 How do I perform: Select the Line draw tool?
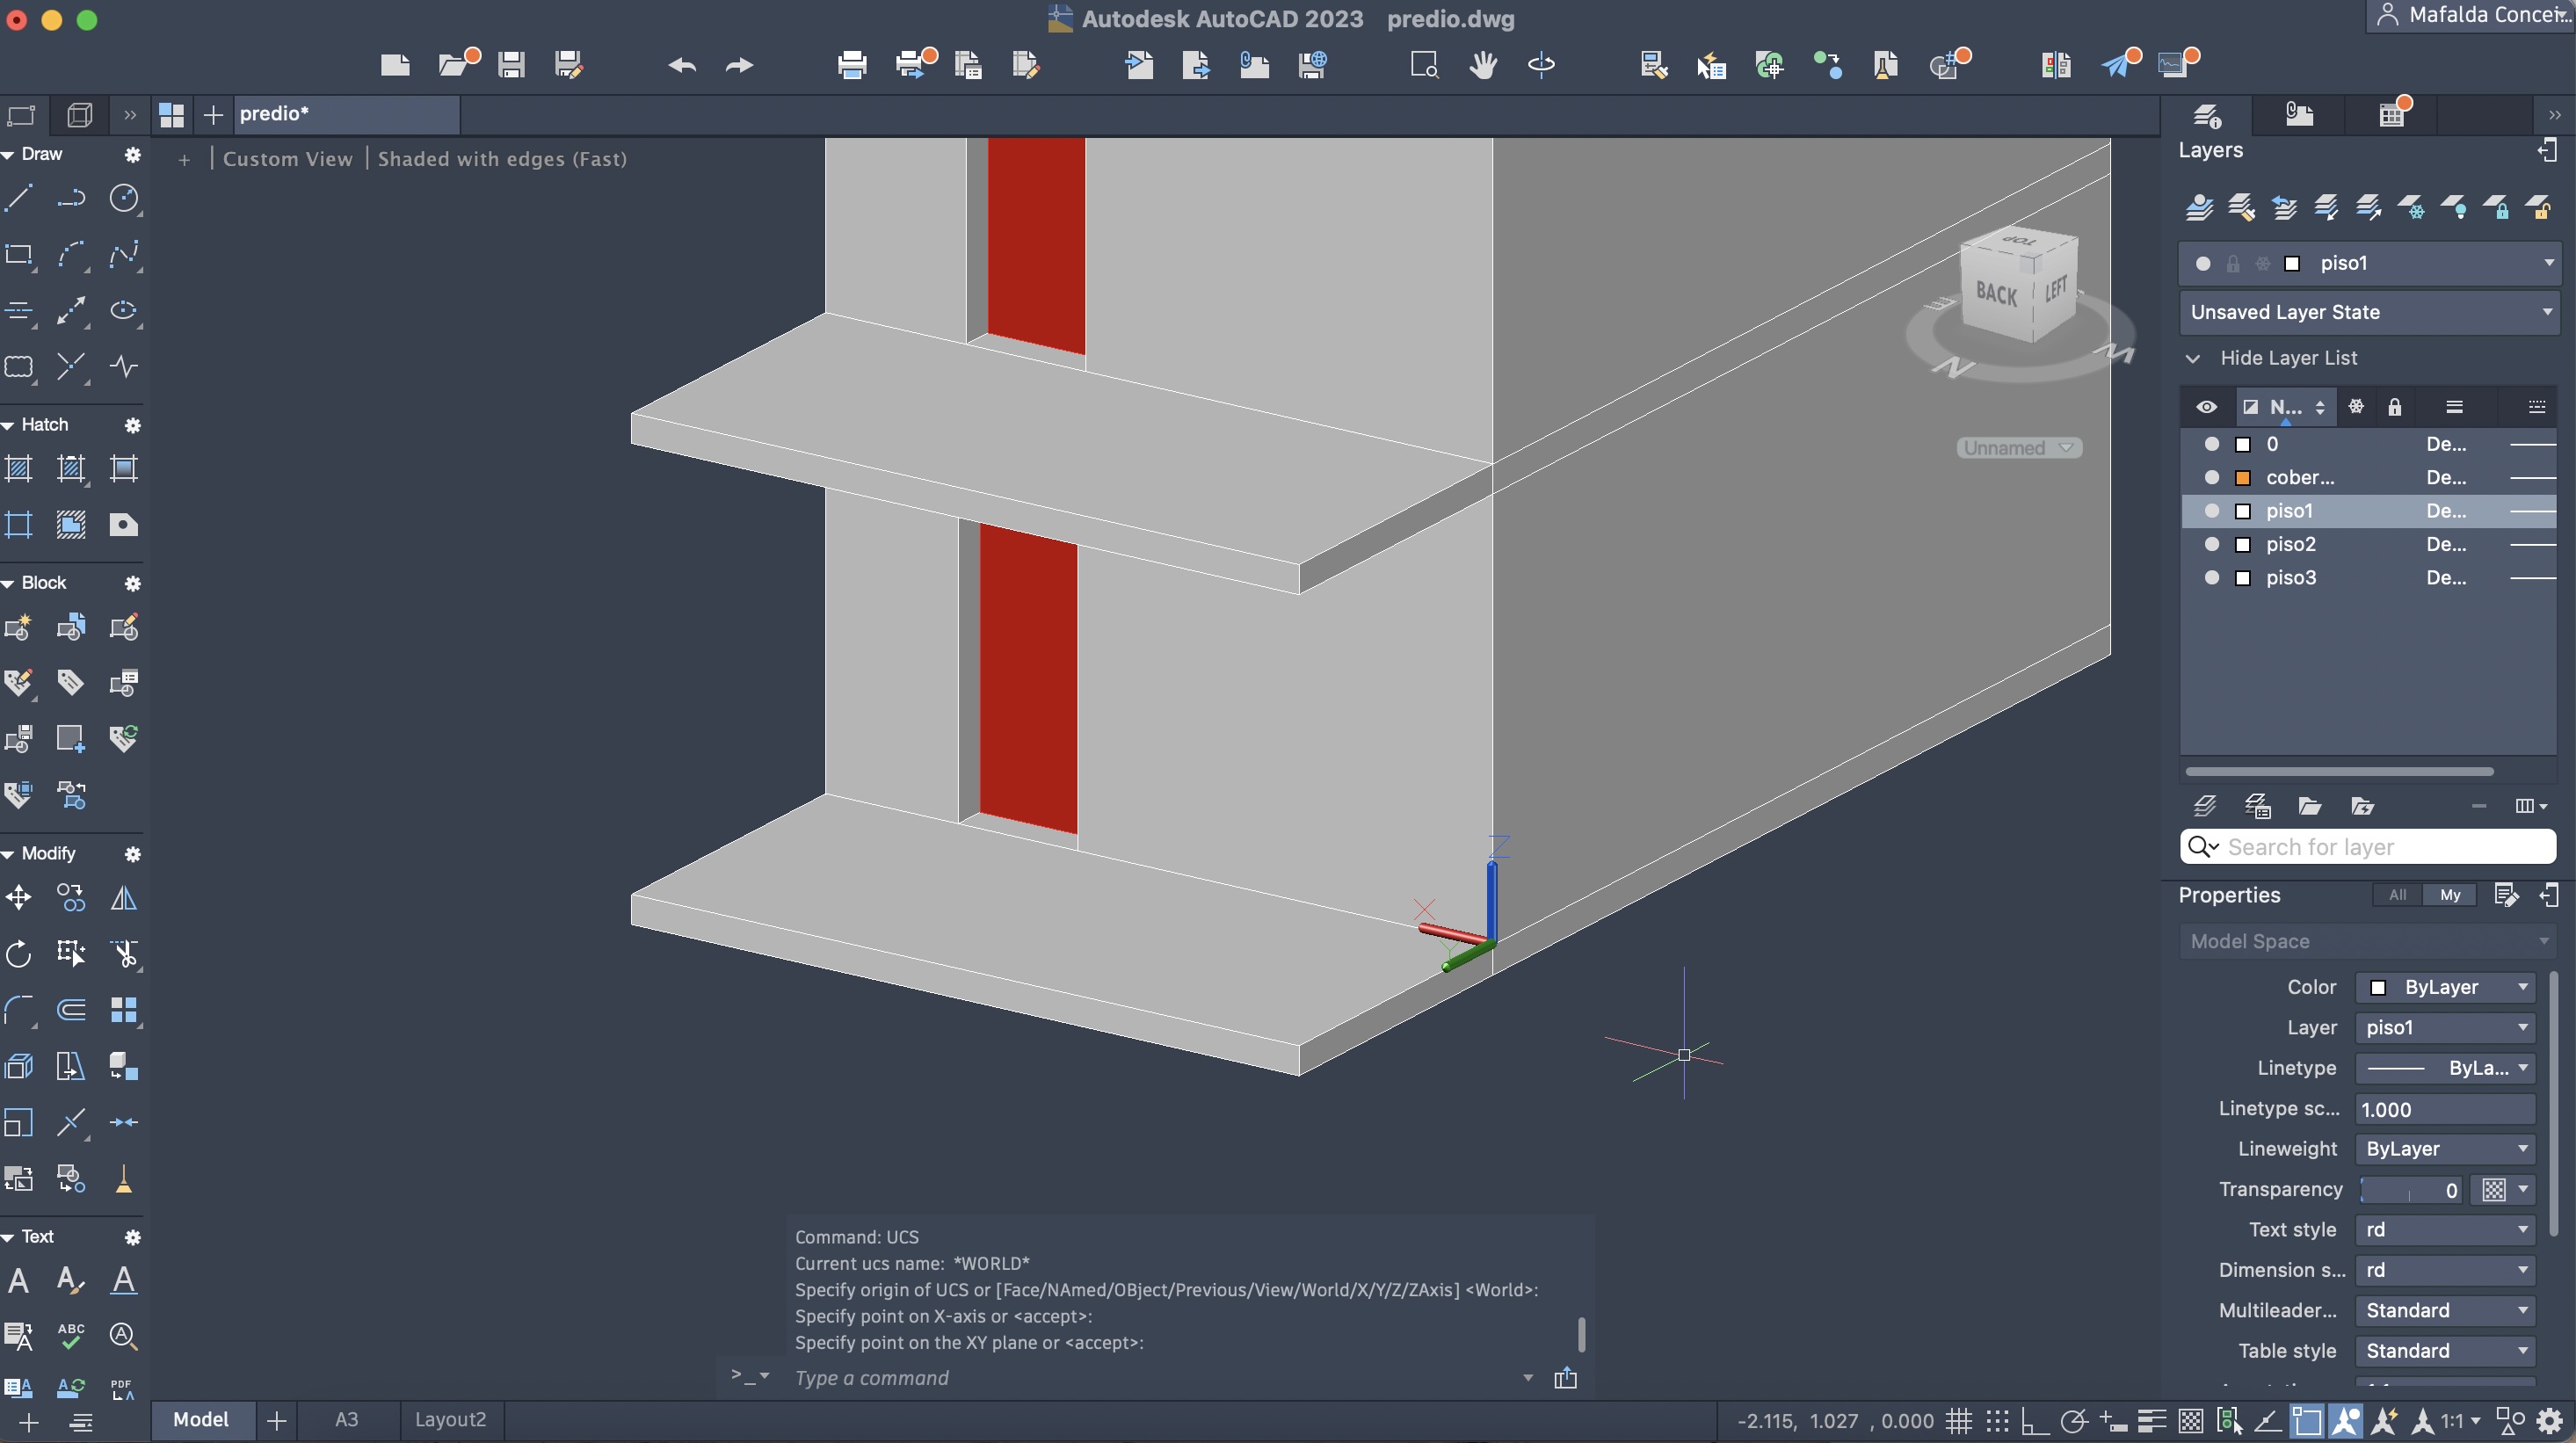19,198
